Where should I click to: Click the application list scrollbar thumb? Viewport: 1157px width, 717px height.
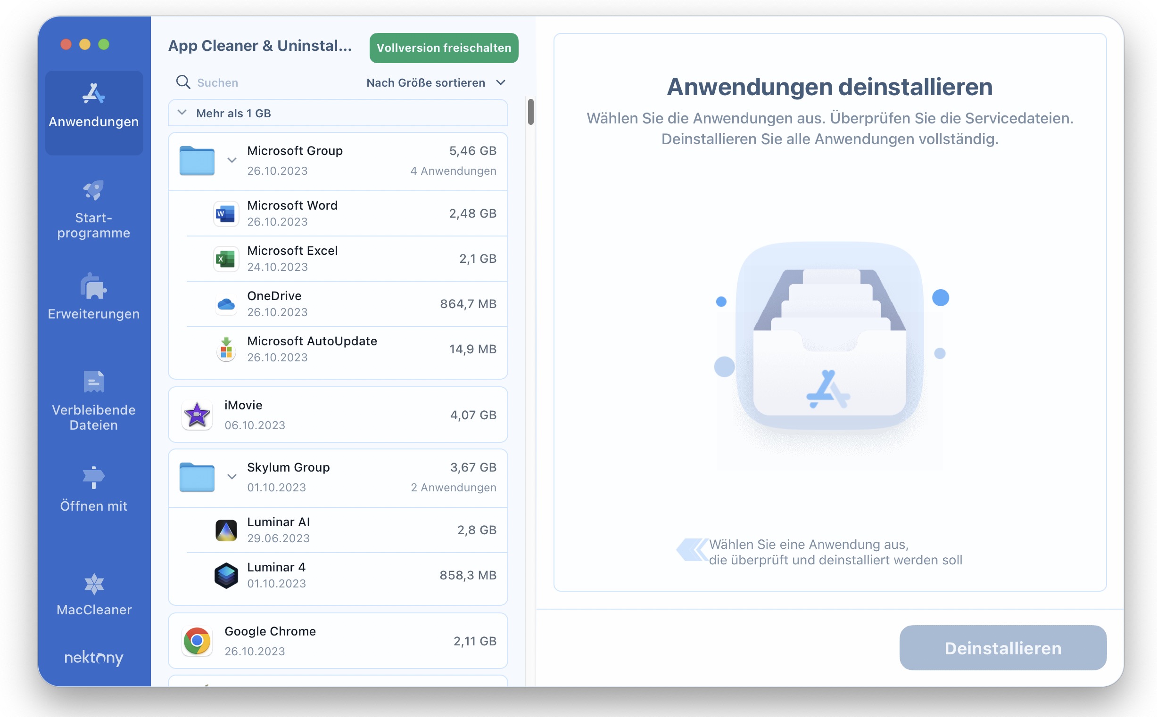[x=530, y=112]
